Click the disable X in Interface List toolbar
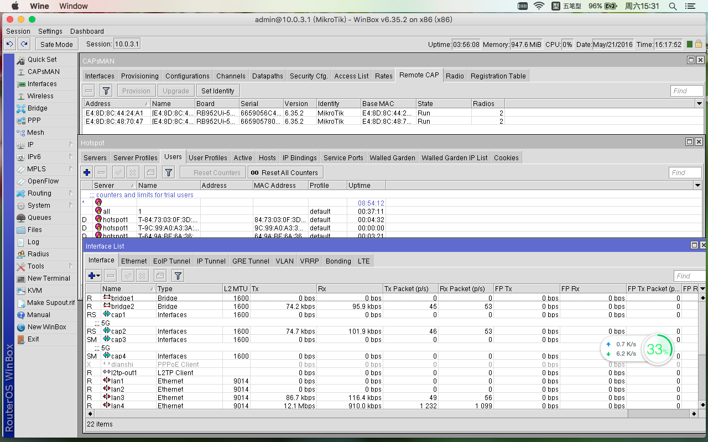This screenshot has height=442, width=708. pos(142,275)
